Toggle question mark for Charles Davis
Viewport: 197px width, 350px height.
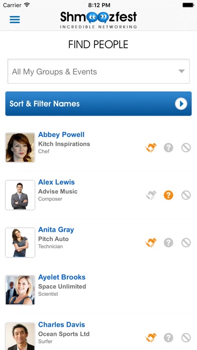(168, 338)
